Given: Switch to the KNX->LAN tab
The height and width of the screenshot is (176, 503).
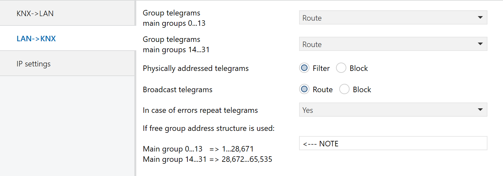Looking at the screenshot, I should pyautogui.click(x=35, y=14).
